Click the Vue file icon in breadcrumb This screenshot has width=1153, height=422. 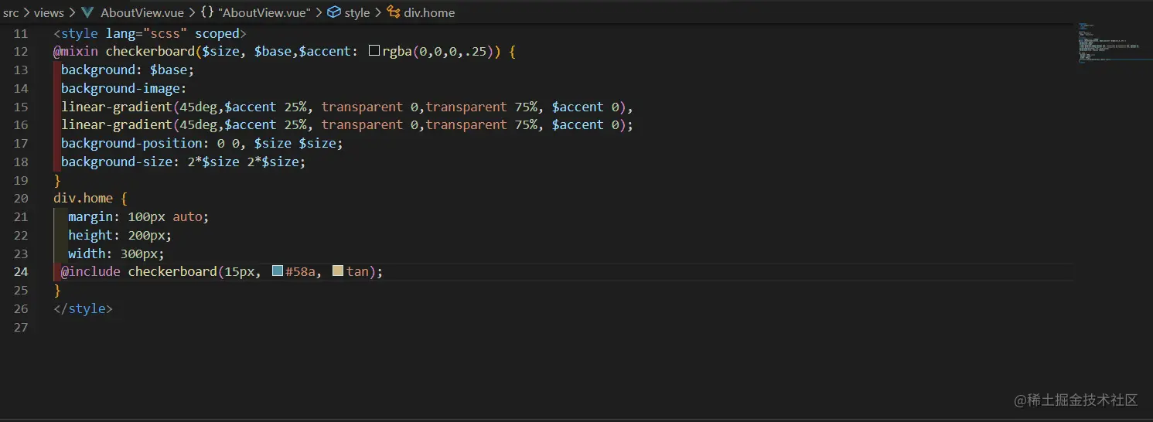point(88,12)
